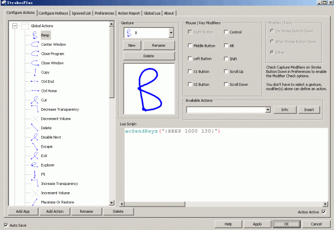
Task: Toggle the Action Active checkbox
Action: [x=324, y=212]
